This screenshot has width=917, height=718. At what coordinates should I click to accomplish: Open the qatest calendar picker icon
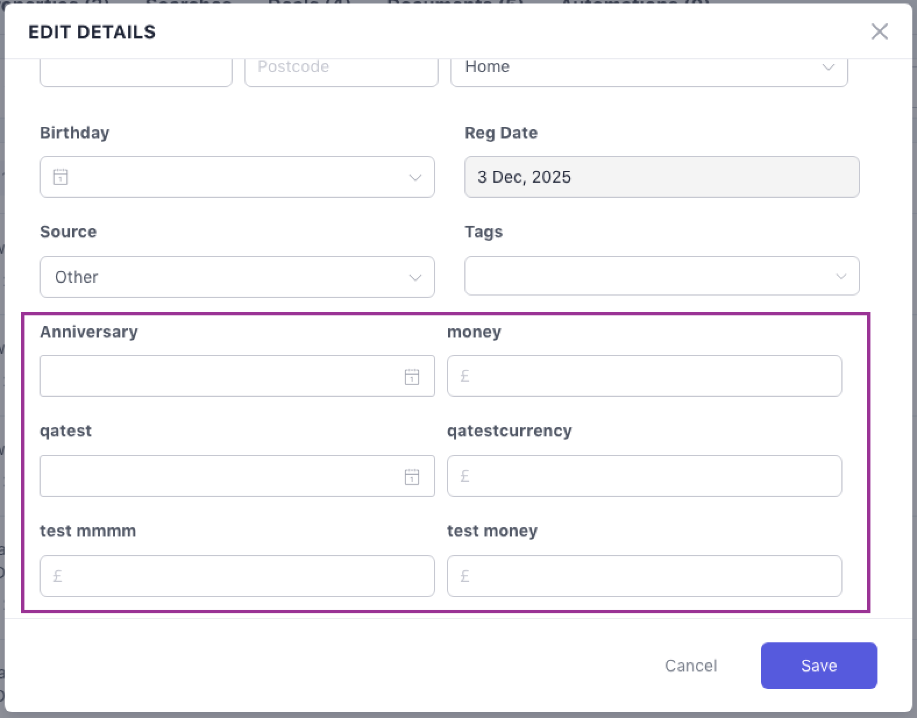point(411,477)
